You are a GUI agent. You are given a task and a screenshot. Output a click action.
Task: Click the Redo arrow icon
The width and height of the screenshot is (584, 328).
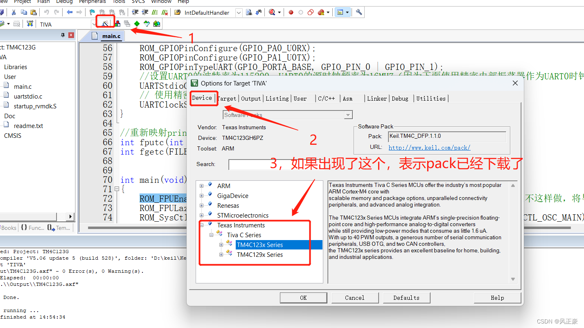(56, 12)
